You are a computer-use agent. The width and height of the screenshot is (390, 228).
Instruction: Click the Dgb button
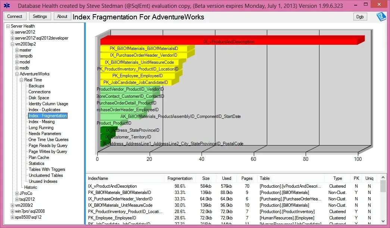(359, 16)
